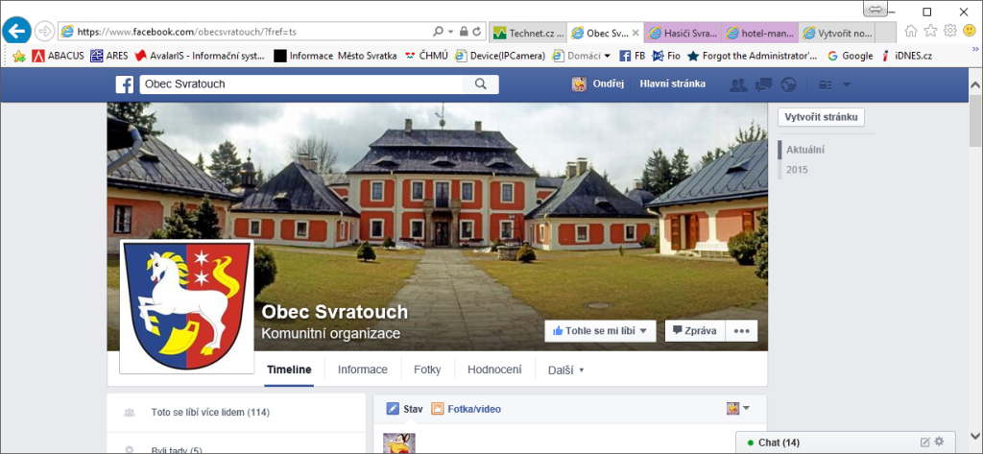Click the Obec Svratouch coat of arms picture
This screenshot has width=983, height=454.
click(x=187, y=306)
